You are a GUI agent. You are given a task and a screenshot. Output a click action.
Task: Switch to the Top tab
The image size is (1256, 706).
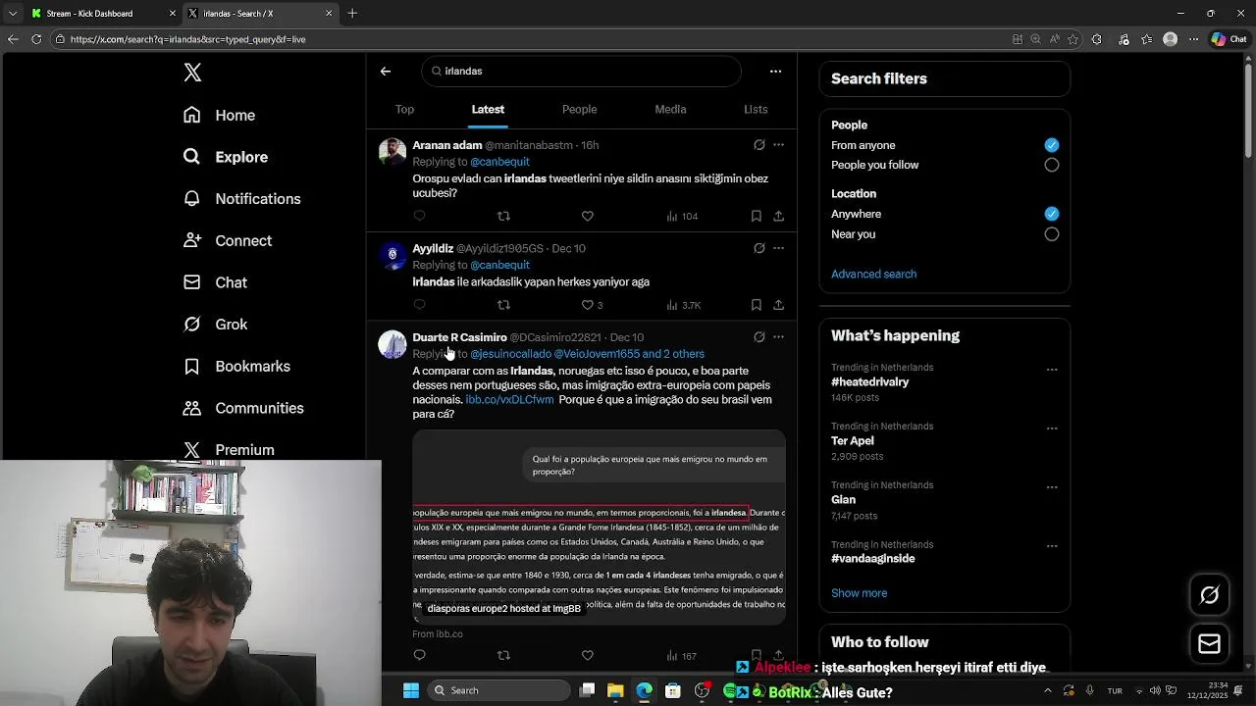(x=404, y=109)
